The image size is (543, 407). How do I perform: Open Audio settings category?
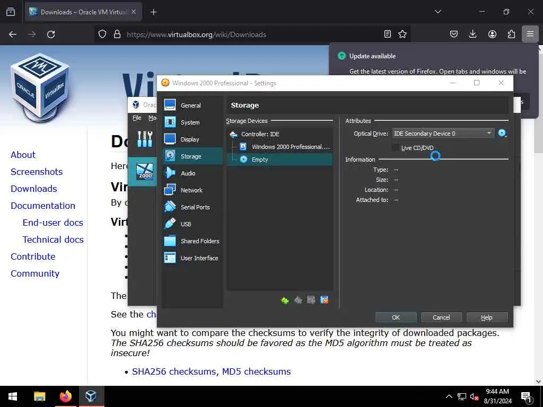pyautogui.click(x=192, y=173)
